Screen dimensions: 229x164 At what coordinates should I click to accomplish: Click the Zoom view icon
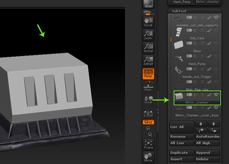148,36
